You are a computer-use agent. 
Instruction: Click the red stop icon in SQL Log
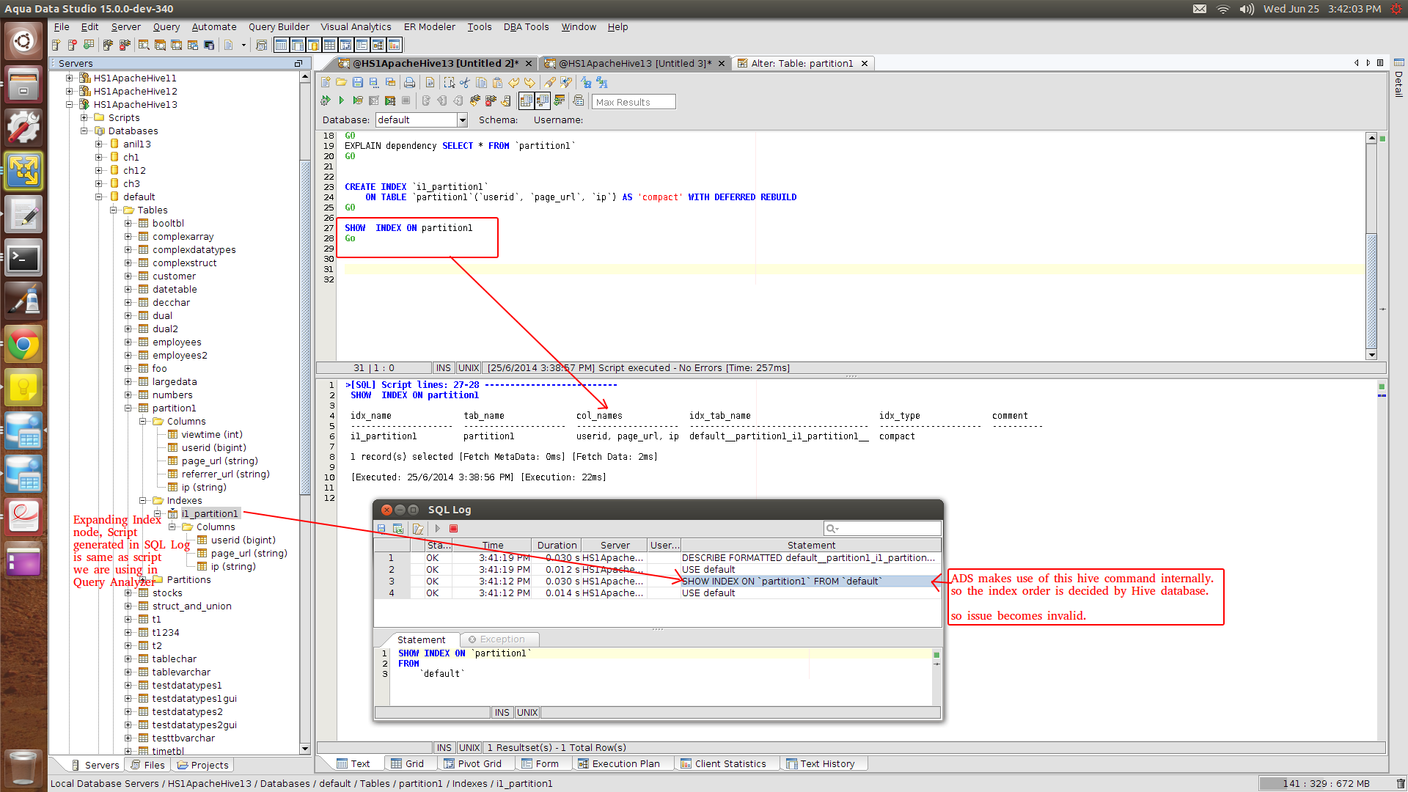pyautogui.click(x=453, y=529)
